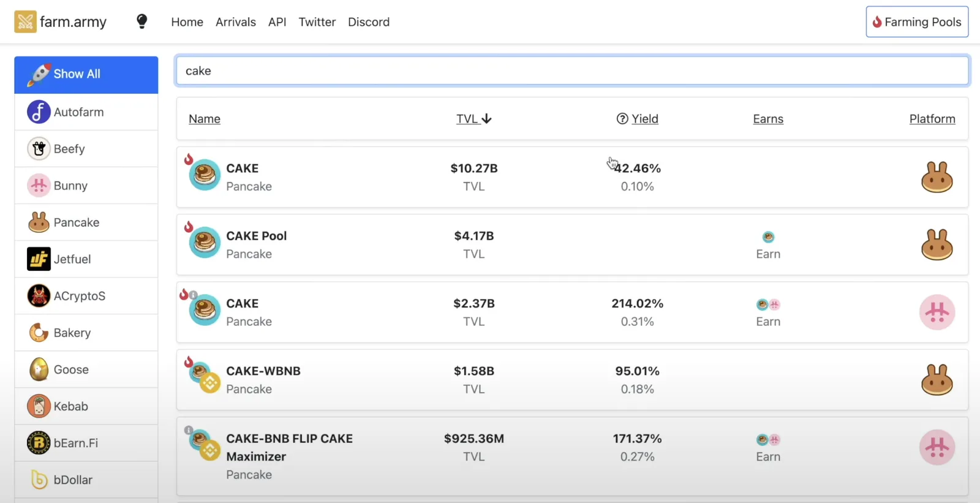Sort the table by Name column
The image size is (980, 503).
click(205, 119)
